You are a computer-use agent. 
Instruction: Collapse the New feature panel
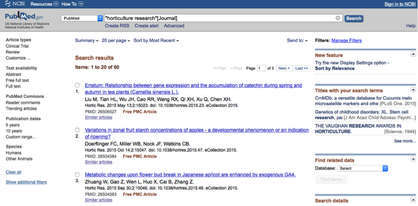(x=413, y=54)
